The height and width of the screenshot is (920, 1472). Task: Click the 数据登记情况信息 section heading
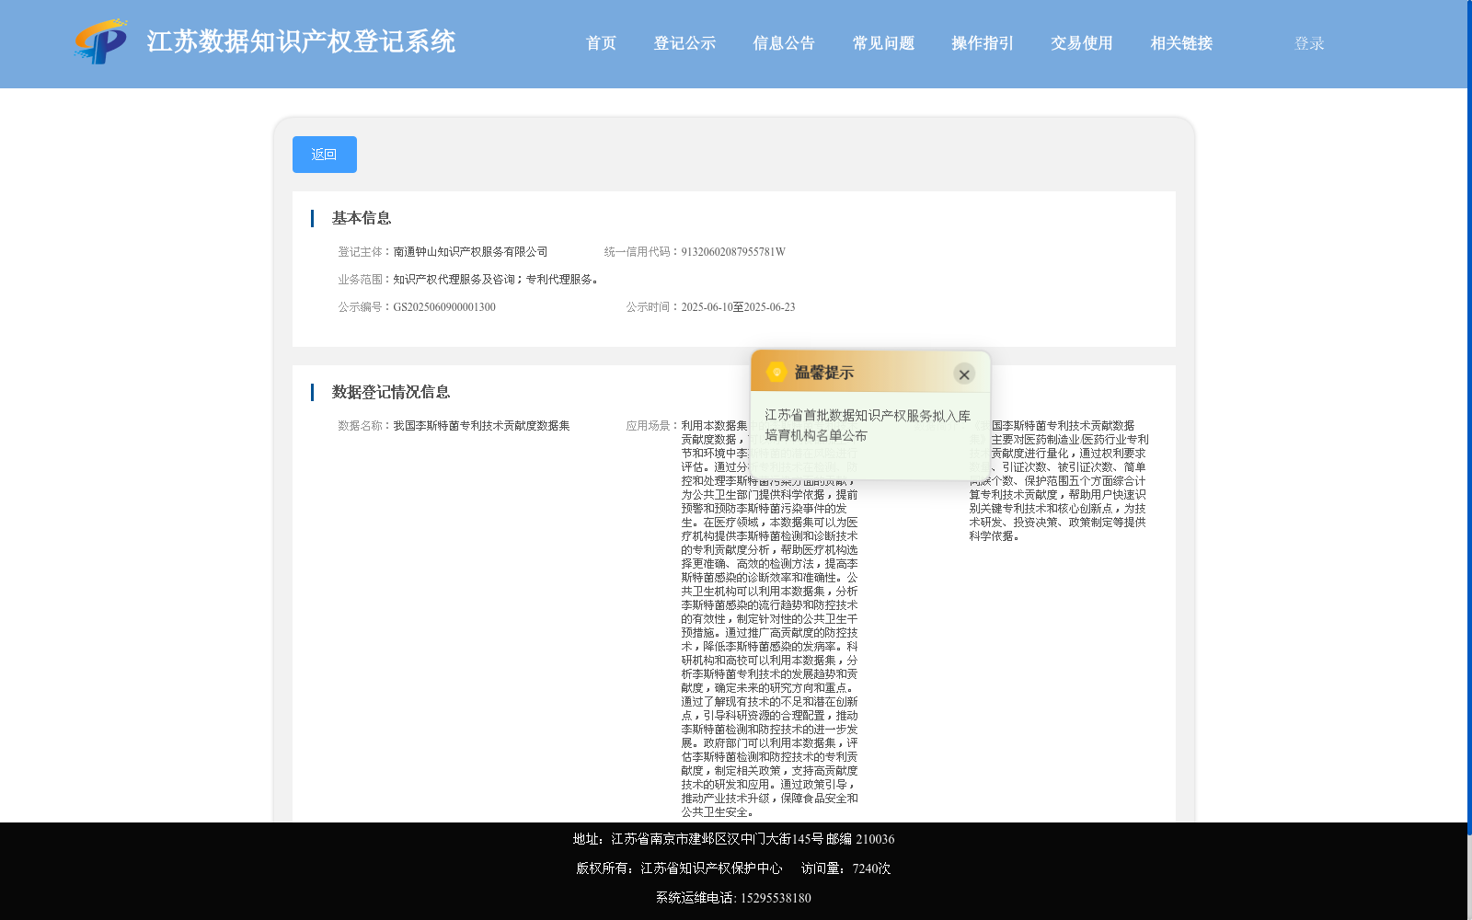click(x=391, y=392)
